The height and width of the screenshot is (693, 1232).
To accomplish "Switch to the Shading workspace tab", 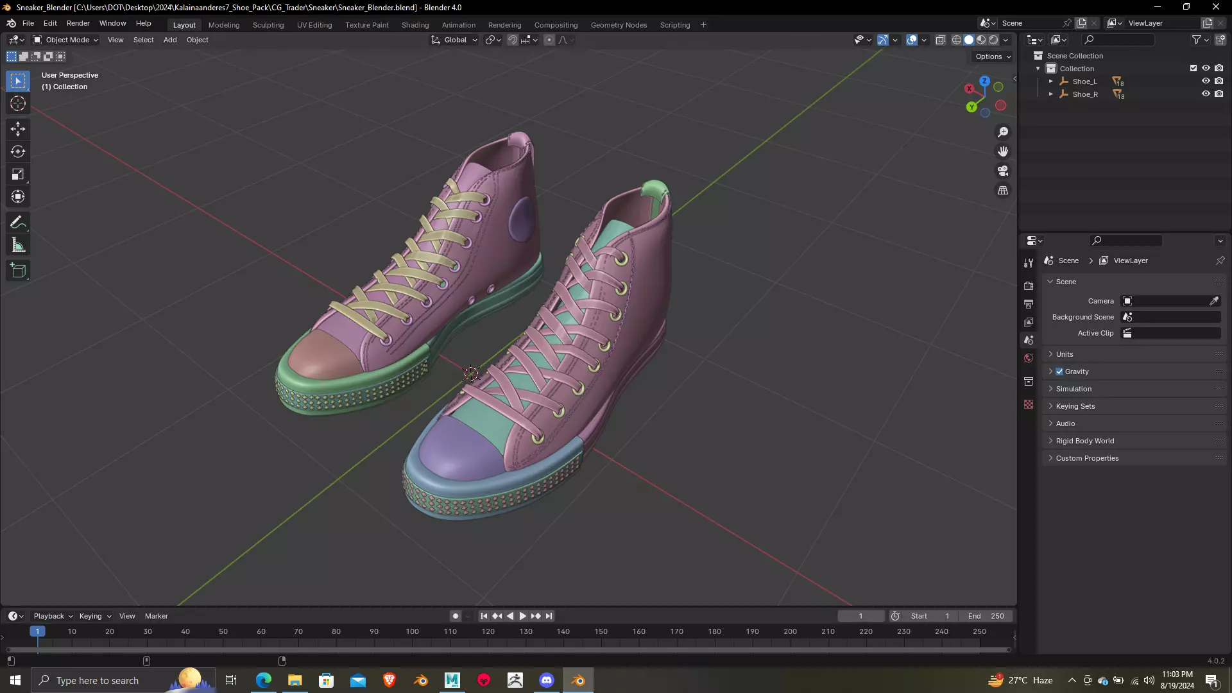I will tap(415, 25).
